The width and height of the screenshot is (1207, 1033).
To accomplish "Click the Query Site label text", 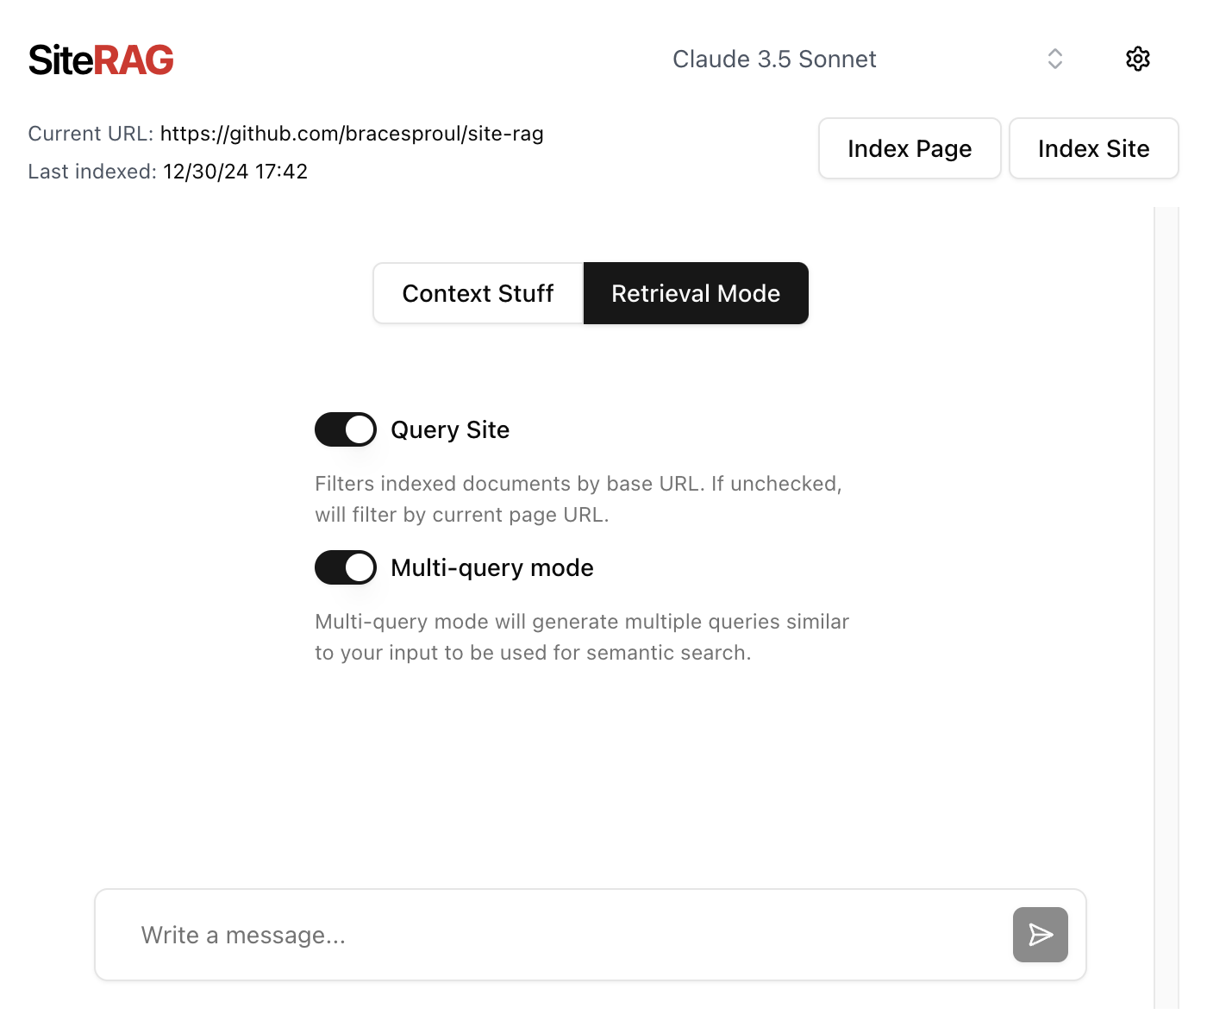I will point(450,429).
